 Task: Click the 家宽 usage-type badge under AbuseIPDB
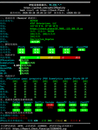point(81,50)
